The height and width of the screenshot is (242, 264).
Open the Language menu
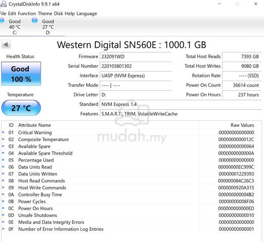87,14
